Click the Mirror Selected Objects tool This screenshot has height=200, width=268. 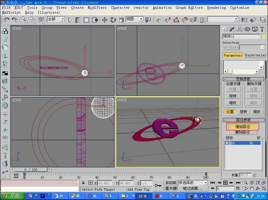(244, 20)
